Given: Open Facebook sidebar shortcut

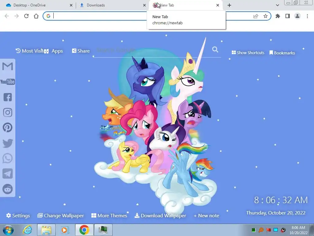Looking at the screenshot, I should point(8,97).
